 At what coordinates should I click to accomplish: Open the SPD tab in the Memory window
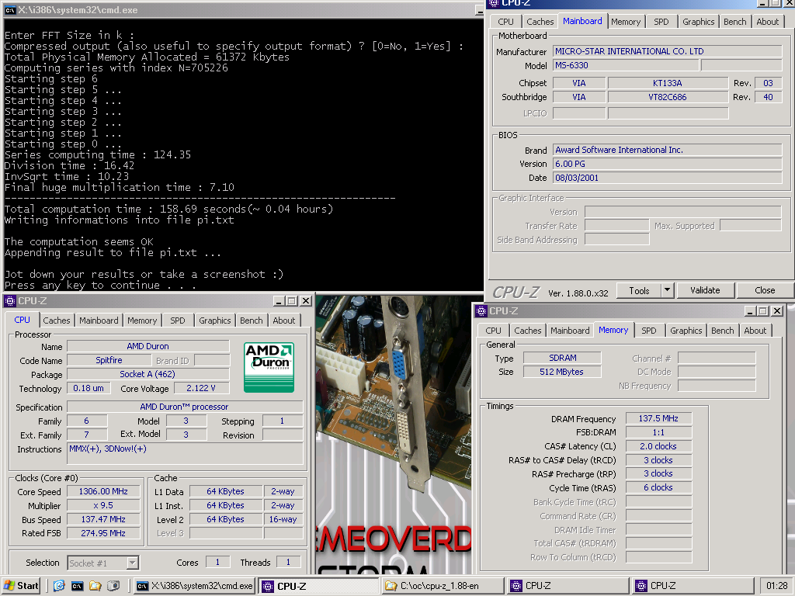point(648,331)
